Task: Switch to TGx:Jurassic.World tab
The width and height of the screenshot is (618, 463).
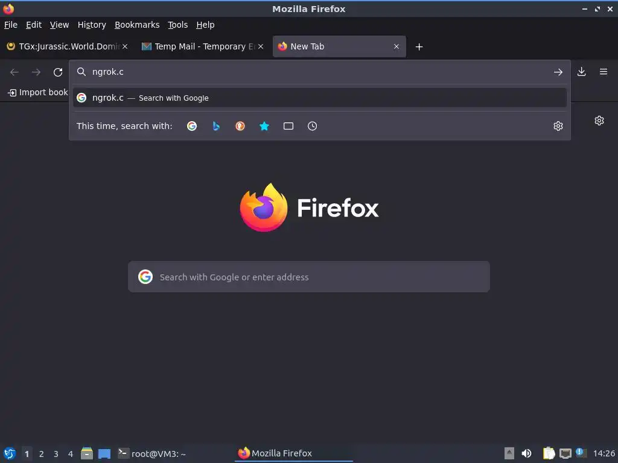Action: (x=68, y=46)
